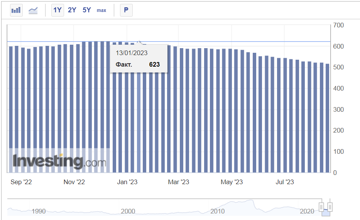Click 2010 area in navigator timeline
Image resolution: width=360 pixels, height=220 pixels.
[x=217, y=211]
